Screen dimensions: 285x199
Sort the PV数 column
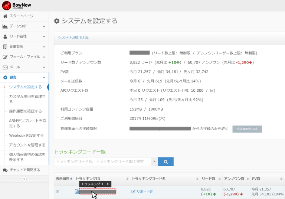point(281,179)
